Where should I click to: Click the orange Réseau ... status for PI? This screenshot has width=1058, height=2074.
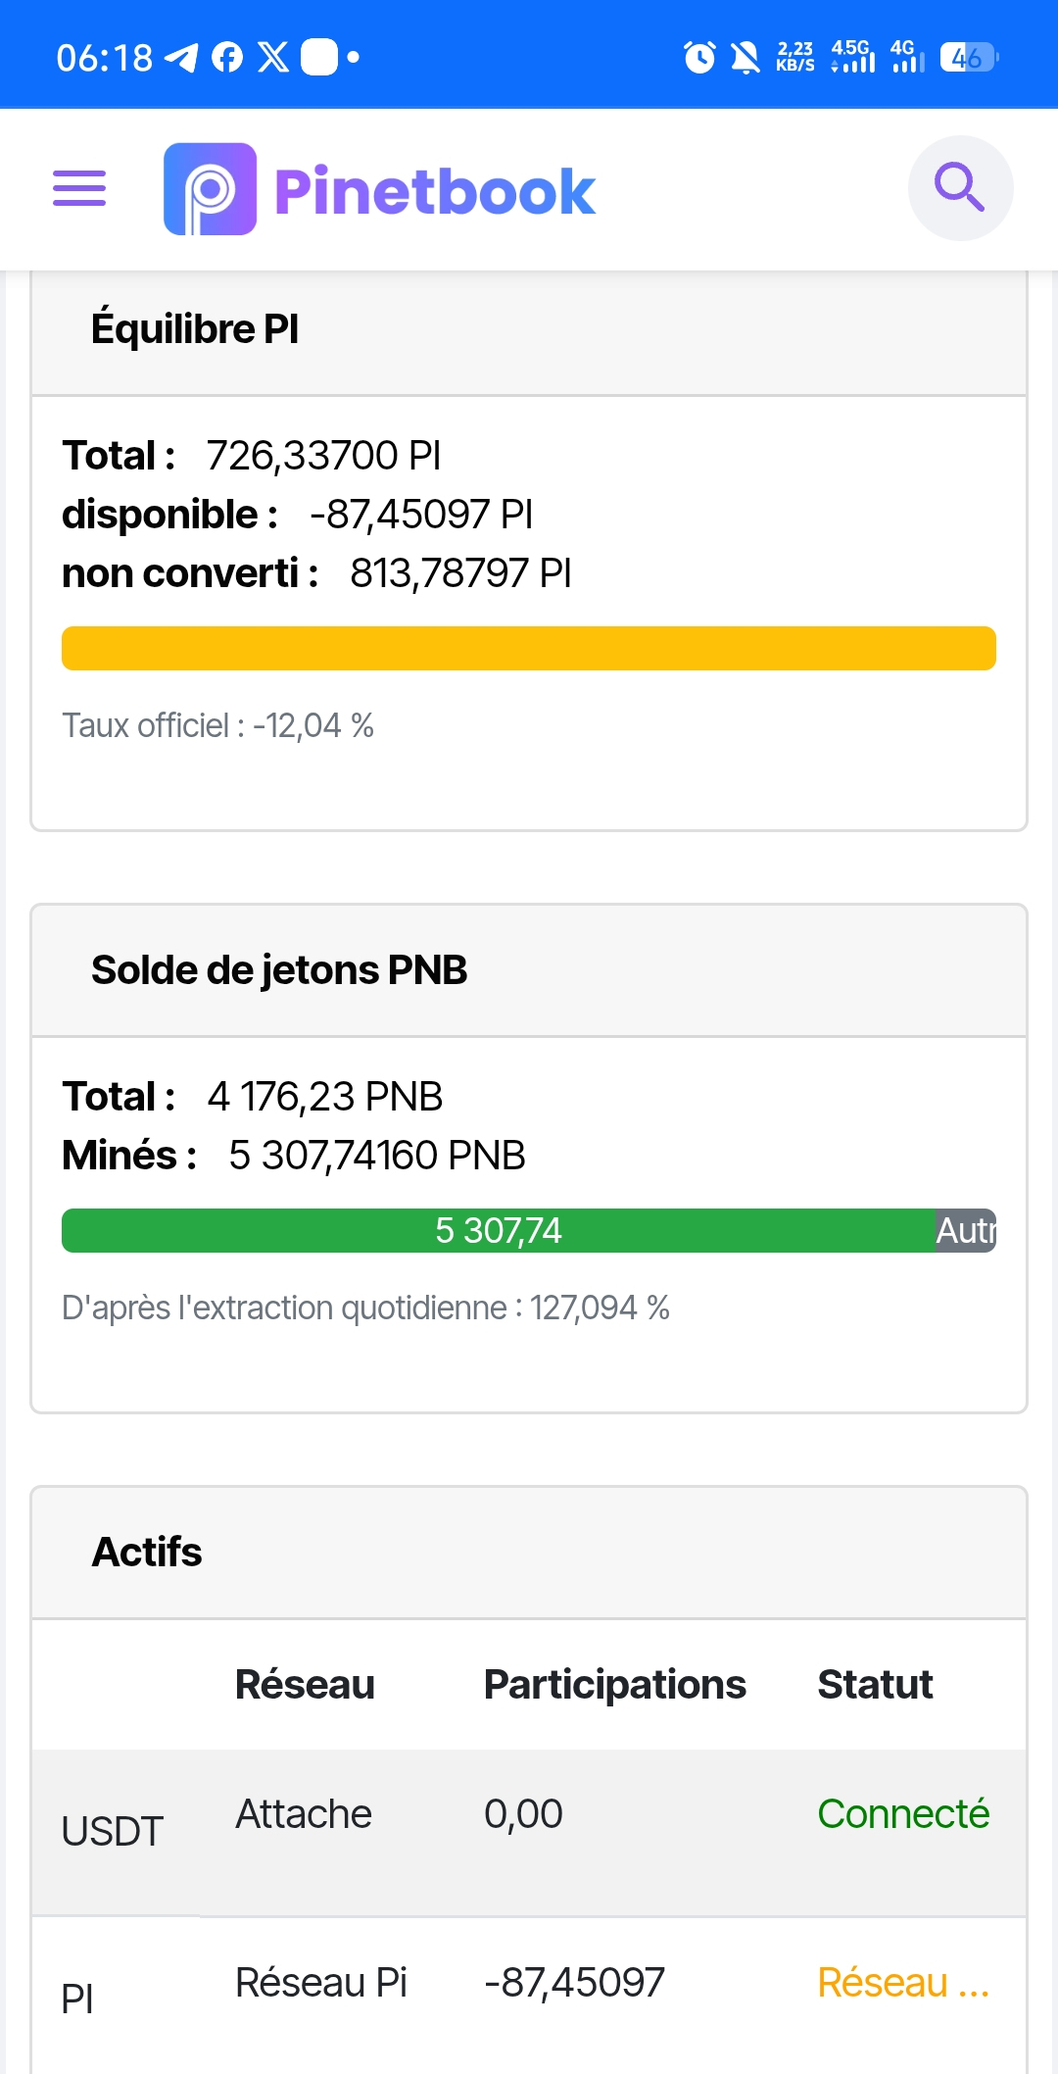903,1982
